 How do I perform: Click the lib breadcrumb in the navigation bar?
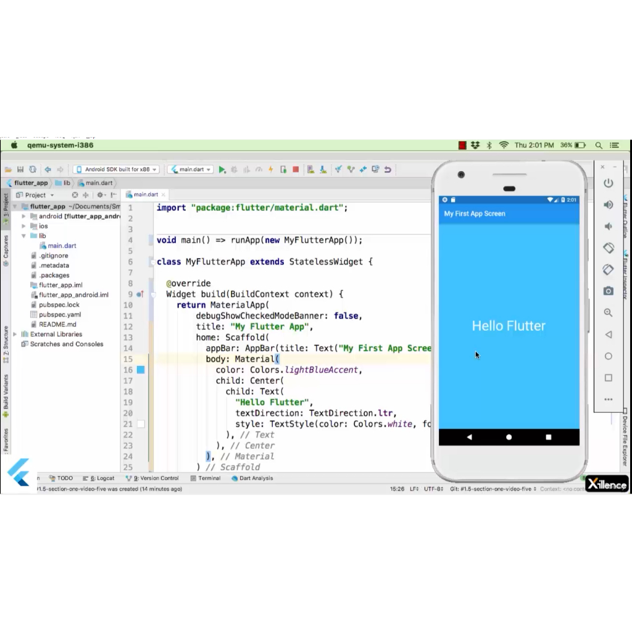[x=63, y=183]
